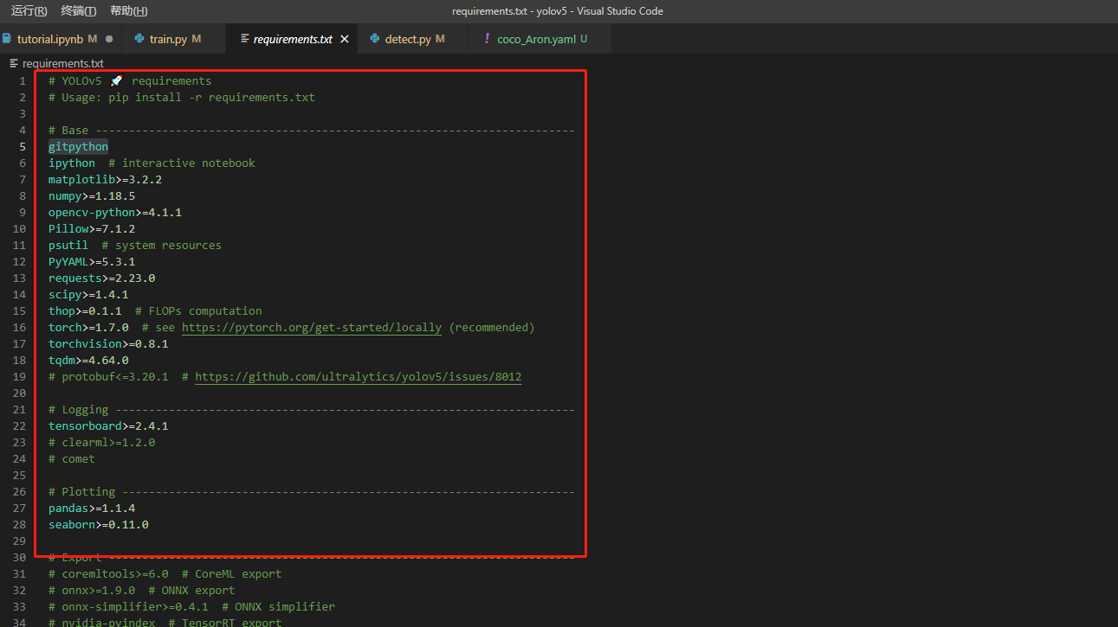The image size is (1118, 627).
Task: Click the commented onnx-simplifier>=0.4.1 line
Action: click(191, 607)
